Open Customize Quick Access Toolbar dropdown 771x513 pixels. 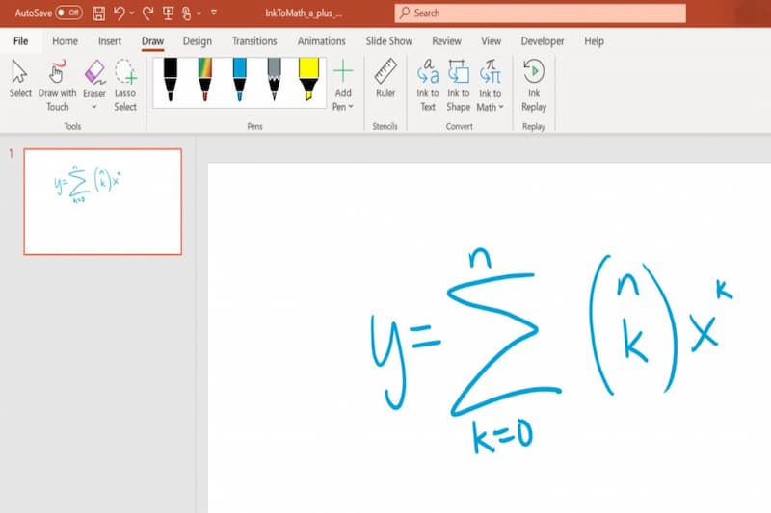pyautogui.click(x=214, y=13)
